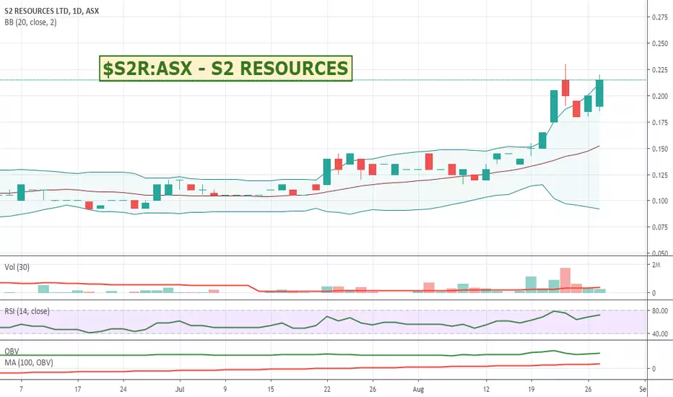Click the last green candlestick on the chart

click(x=599, y=93)
